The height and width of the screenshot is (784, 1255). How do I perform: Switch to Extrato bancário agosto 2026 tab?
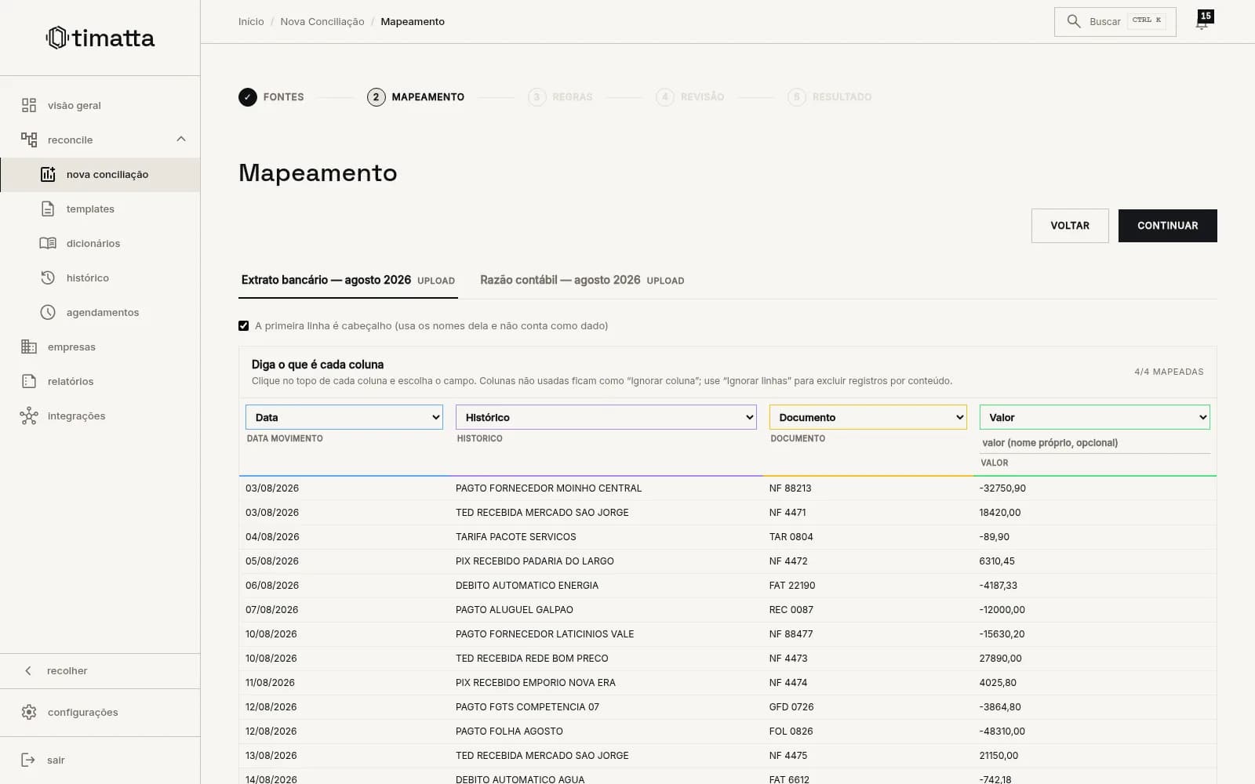pyautogui.click(x=348, y=280)
